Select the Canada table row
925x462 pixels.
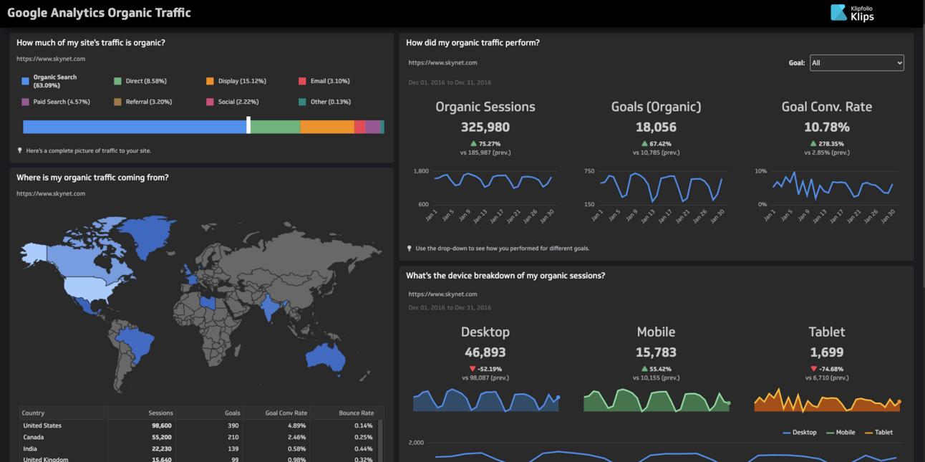[x=200, y=437]
